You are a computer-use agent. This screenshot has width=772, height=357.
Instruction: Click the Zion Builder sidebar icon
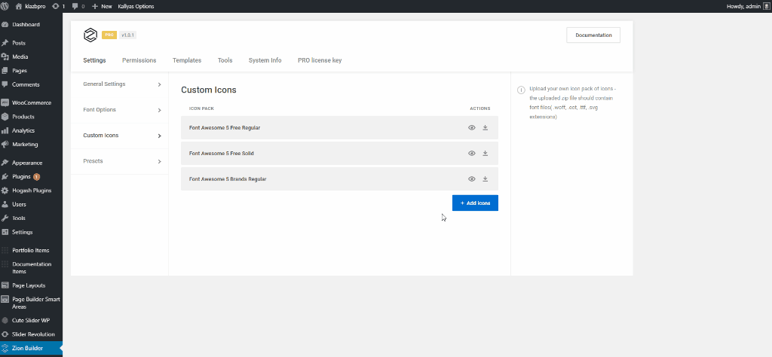5,348
